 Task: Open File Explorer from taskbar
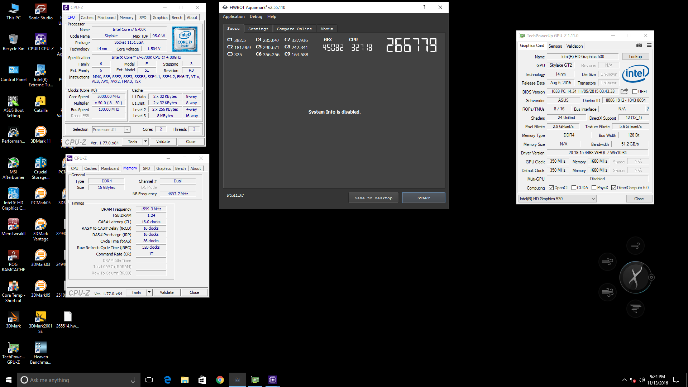tap(185, 380)
